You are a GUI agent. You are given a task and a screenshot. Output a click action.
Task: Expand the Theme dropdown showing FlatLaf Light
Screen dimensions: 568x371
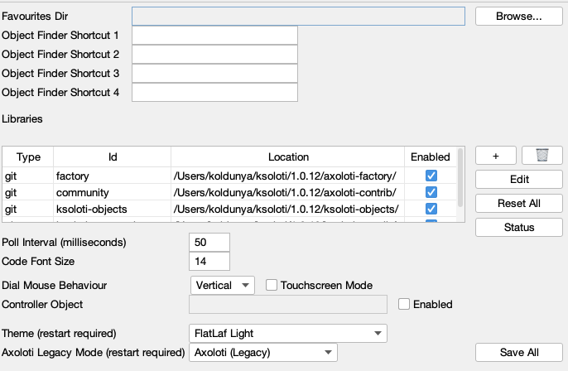point(288,334)
